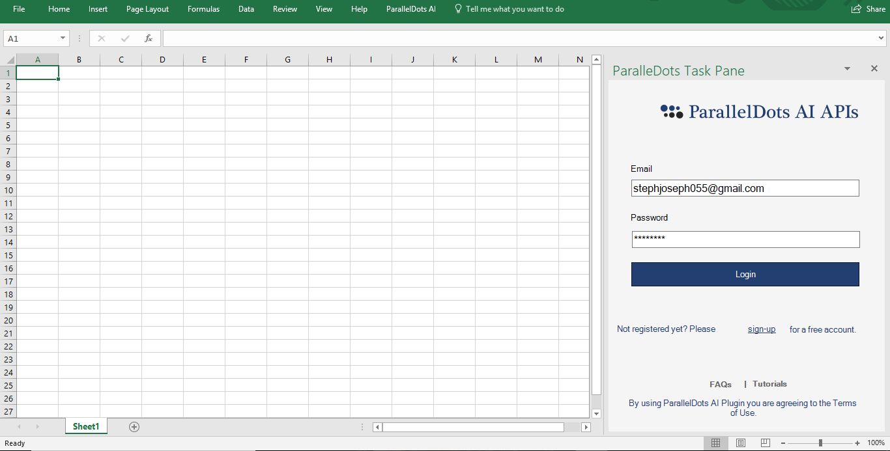Screen dimensions: 890x451
Task: Click the Login button
Action: pos(745,274)
